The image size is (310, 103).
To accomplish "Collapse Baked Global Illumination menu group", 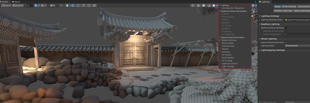I will (x=220, y=37).
